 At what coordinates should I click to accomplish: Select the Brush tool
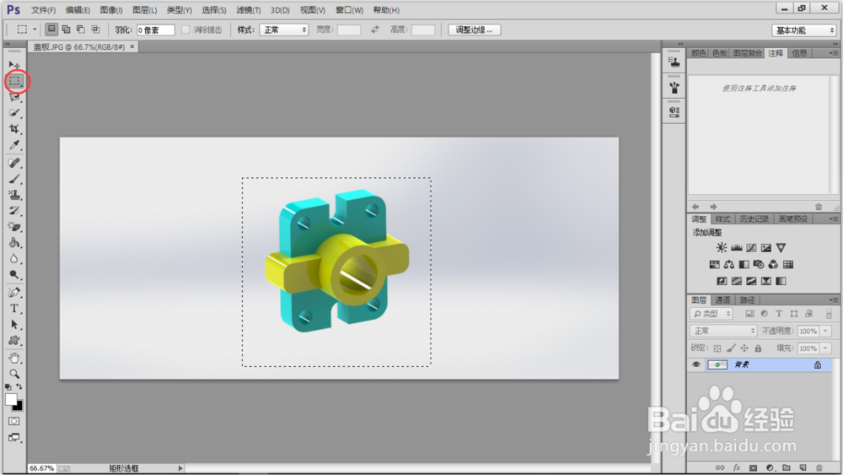[14, 179]
